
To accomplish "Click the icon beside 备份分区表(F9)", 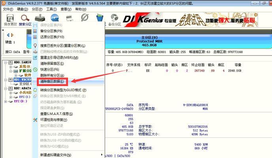I will click(35, 31).
